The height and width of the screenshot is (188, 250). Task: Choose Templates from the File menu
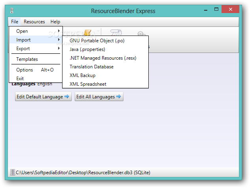(36, 59)
